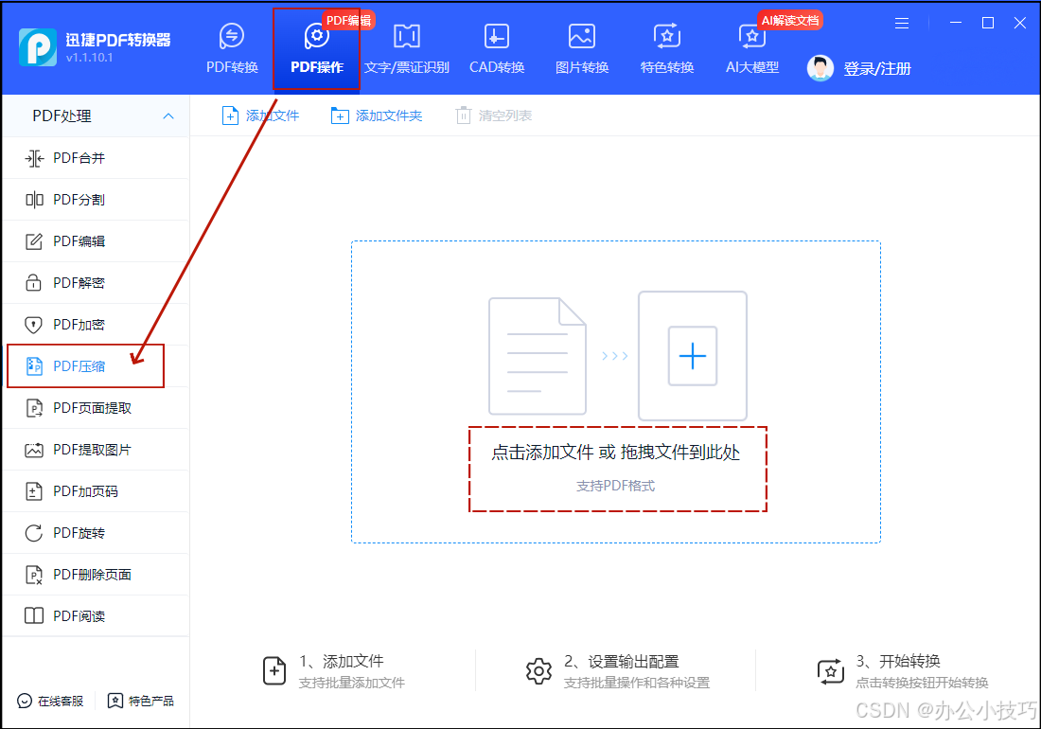Click the PDF分割 split icon

34,200
